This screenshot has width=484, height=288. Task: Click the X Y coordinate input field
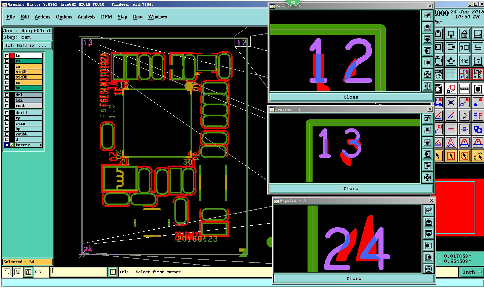(x=79, y=272)
